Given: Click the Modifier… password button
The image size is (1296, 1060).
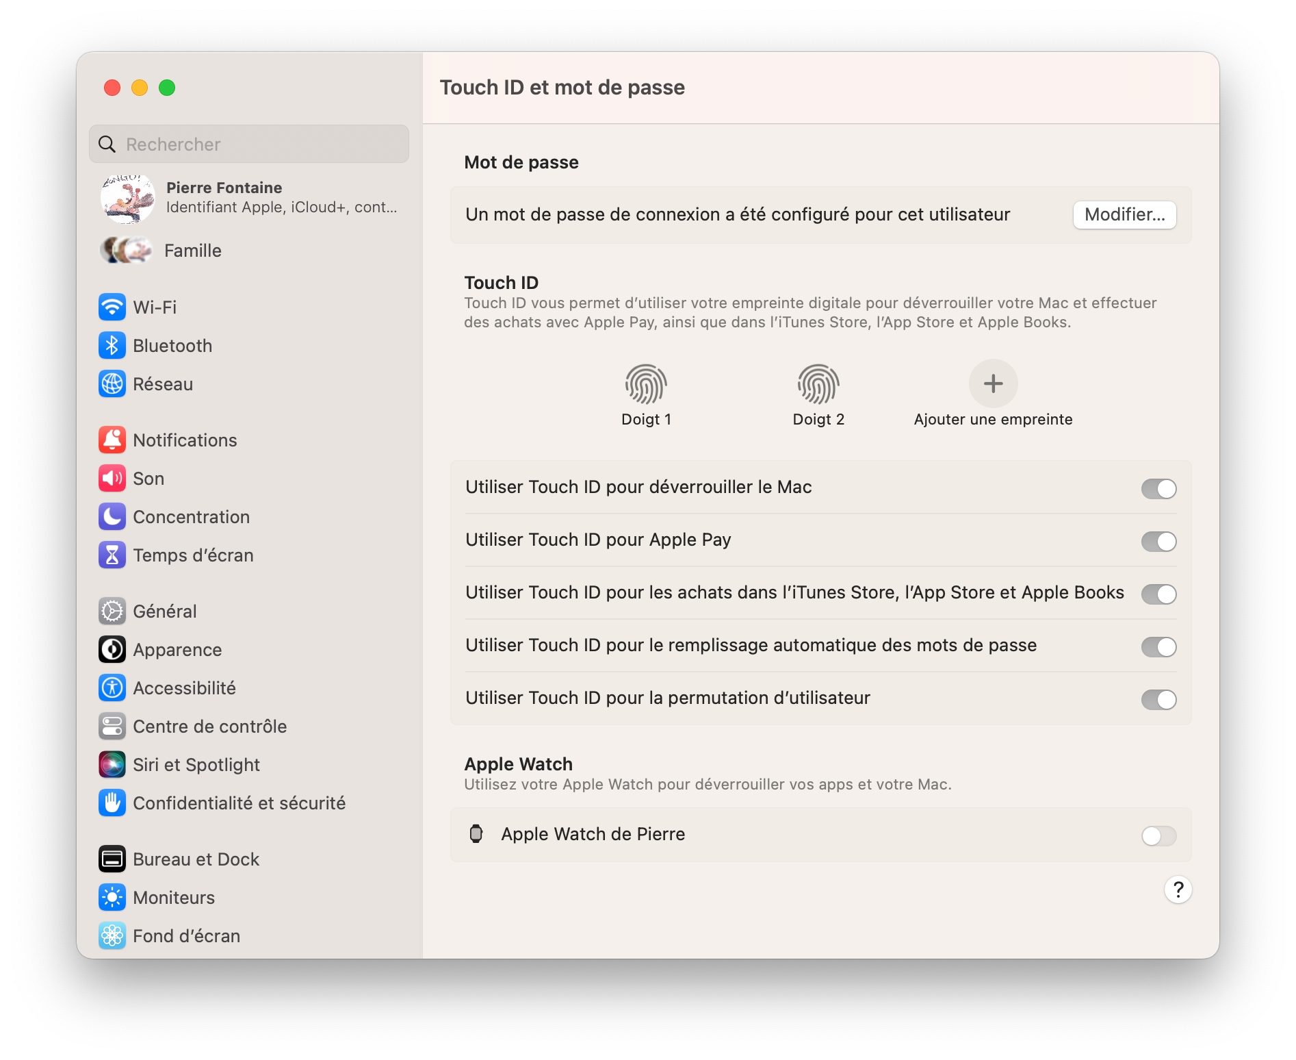Looking at the screenshot, I should 1124,214.
